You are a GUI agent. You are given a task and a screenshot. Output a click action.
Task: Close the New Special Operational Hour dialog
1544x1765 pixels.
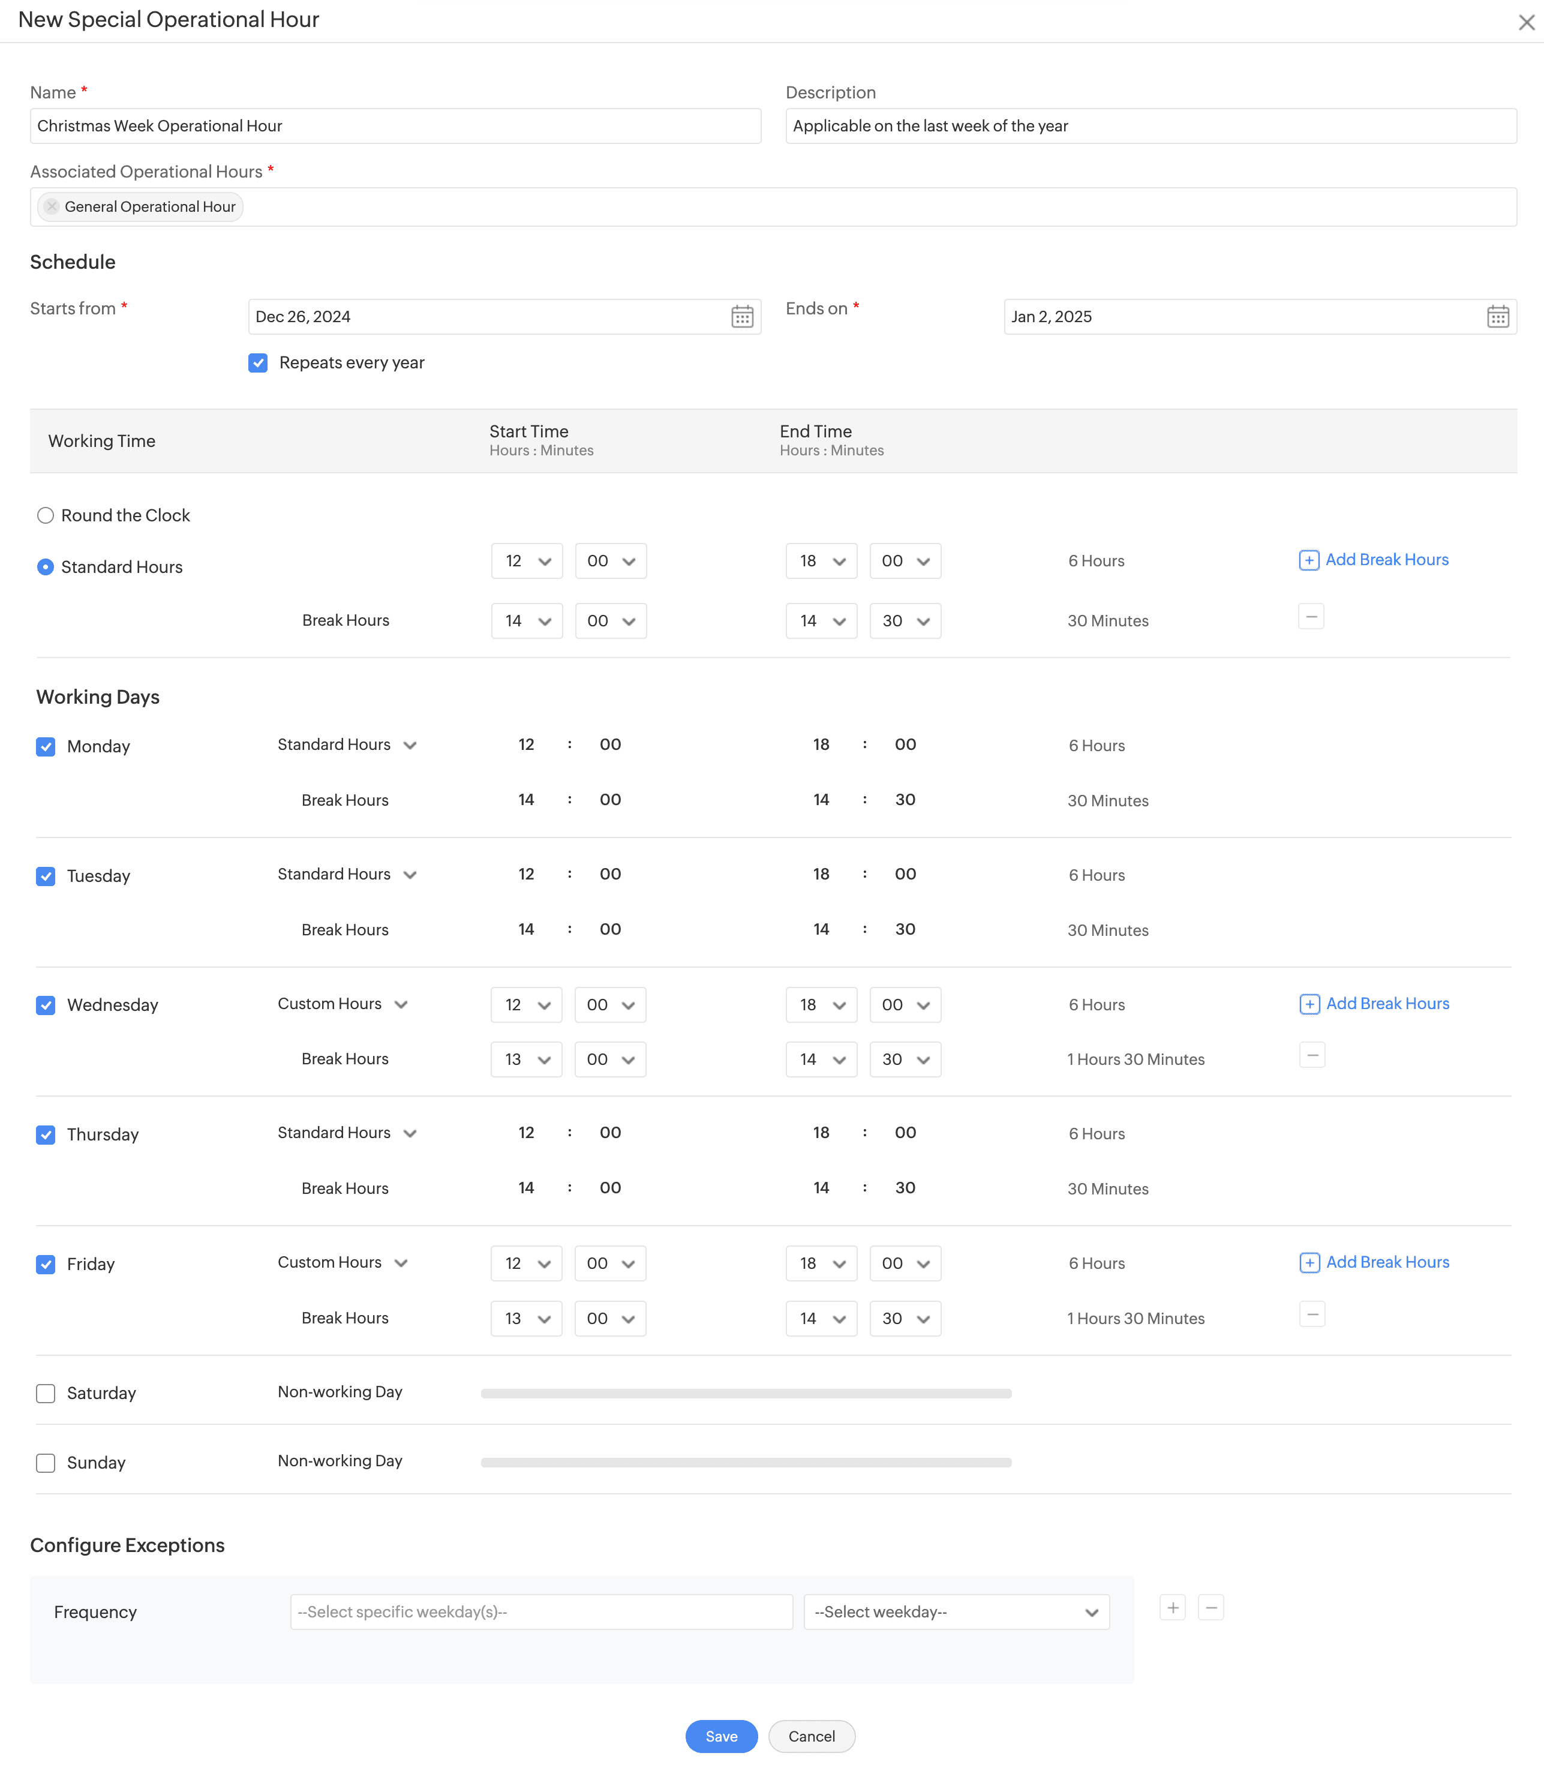(1526, 22)
